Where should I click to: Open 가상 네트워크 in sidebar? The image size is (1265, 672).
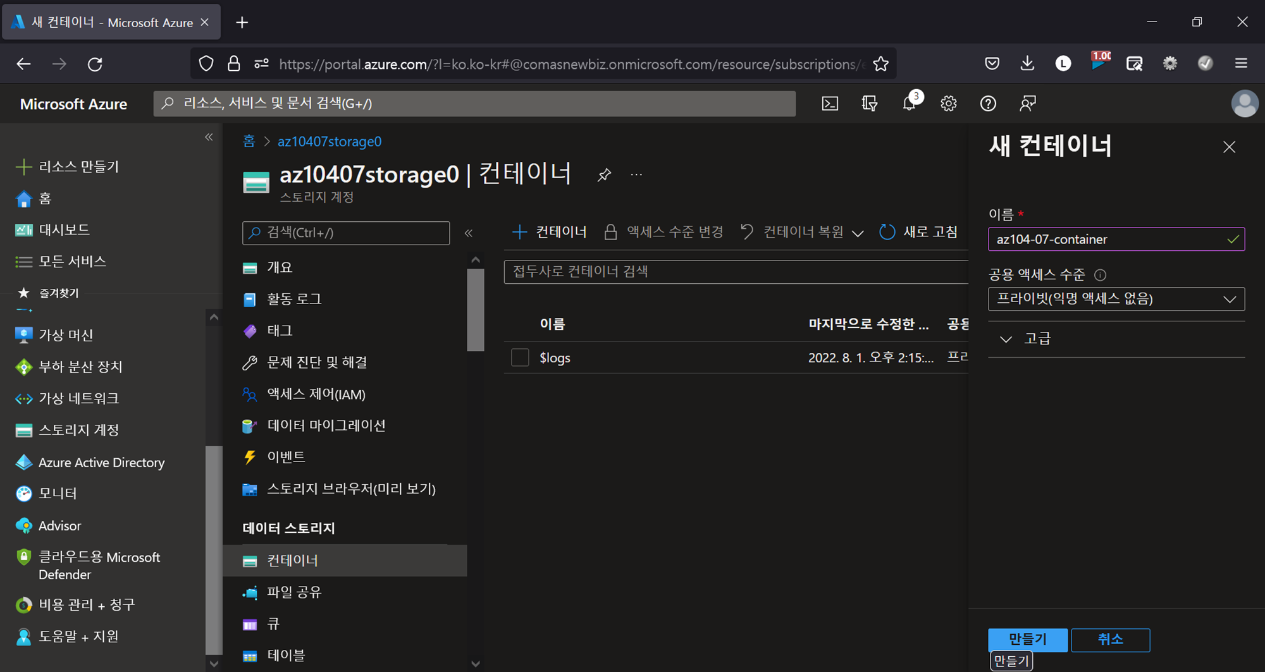point(66,398)
